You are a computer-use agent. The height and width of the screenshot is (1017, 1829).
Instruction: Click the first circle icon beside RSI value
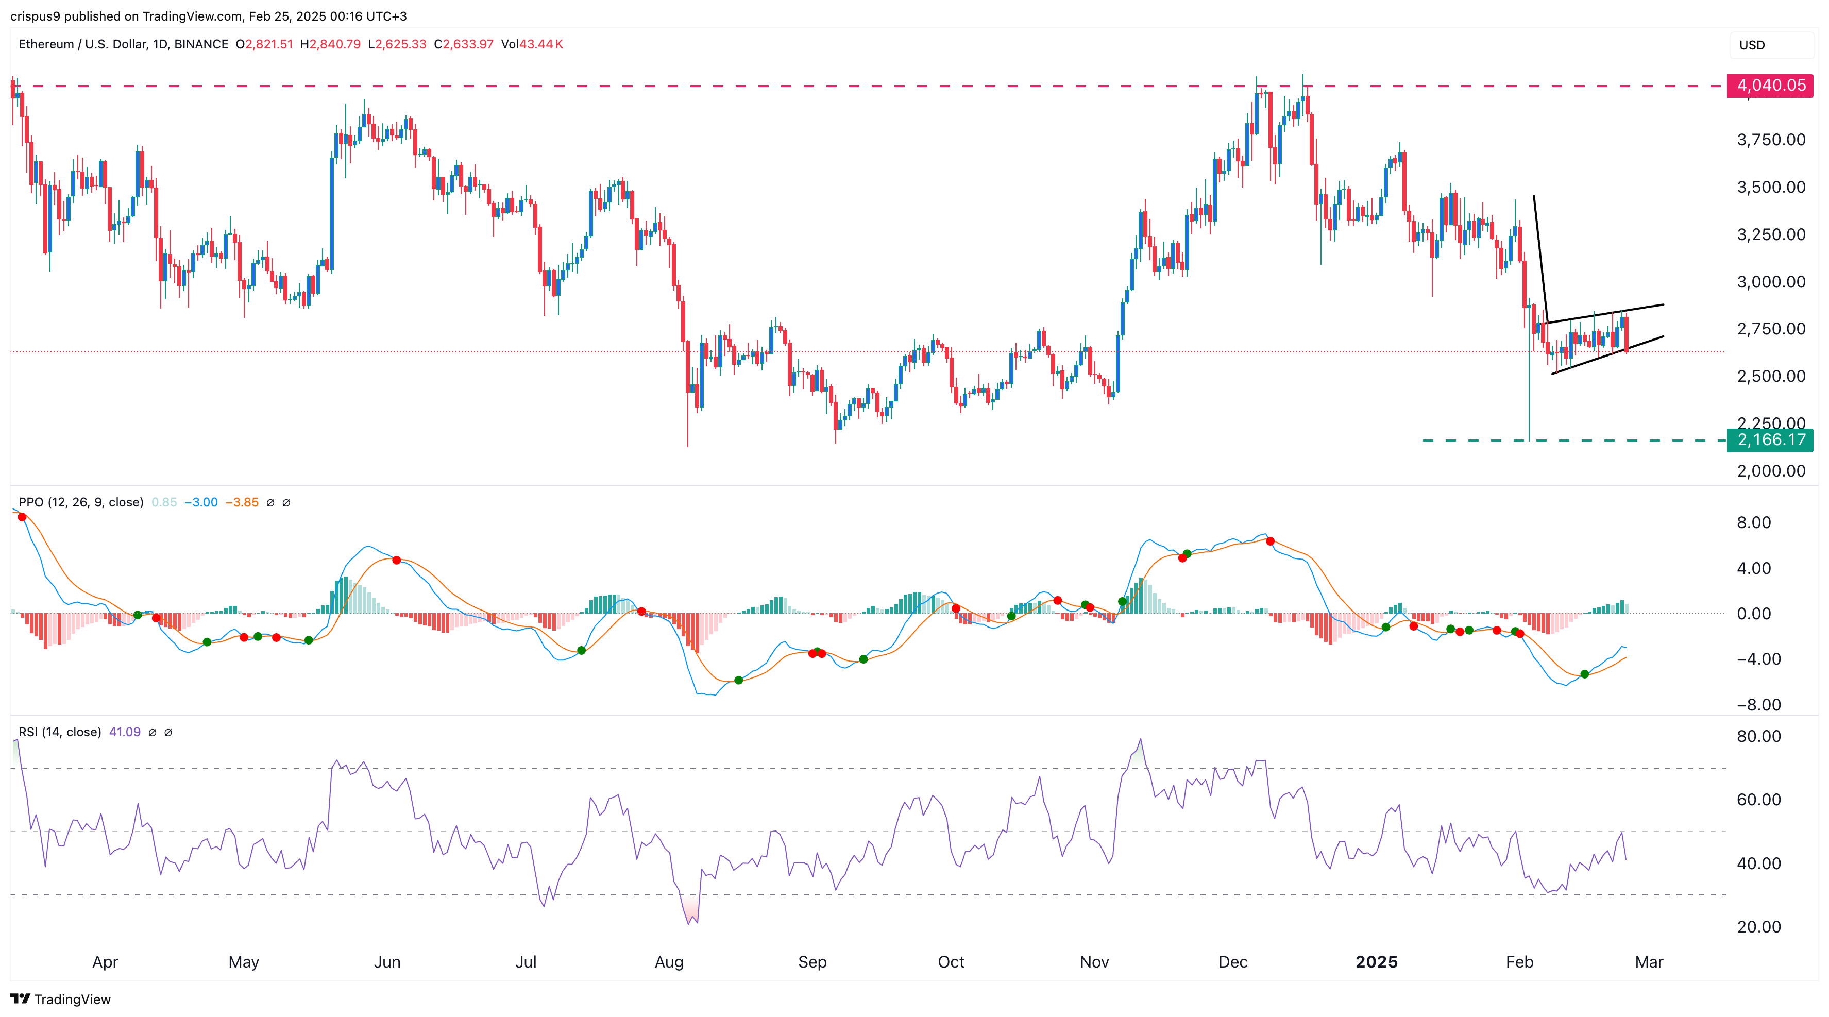click(153, 732)
